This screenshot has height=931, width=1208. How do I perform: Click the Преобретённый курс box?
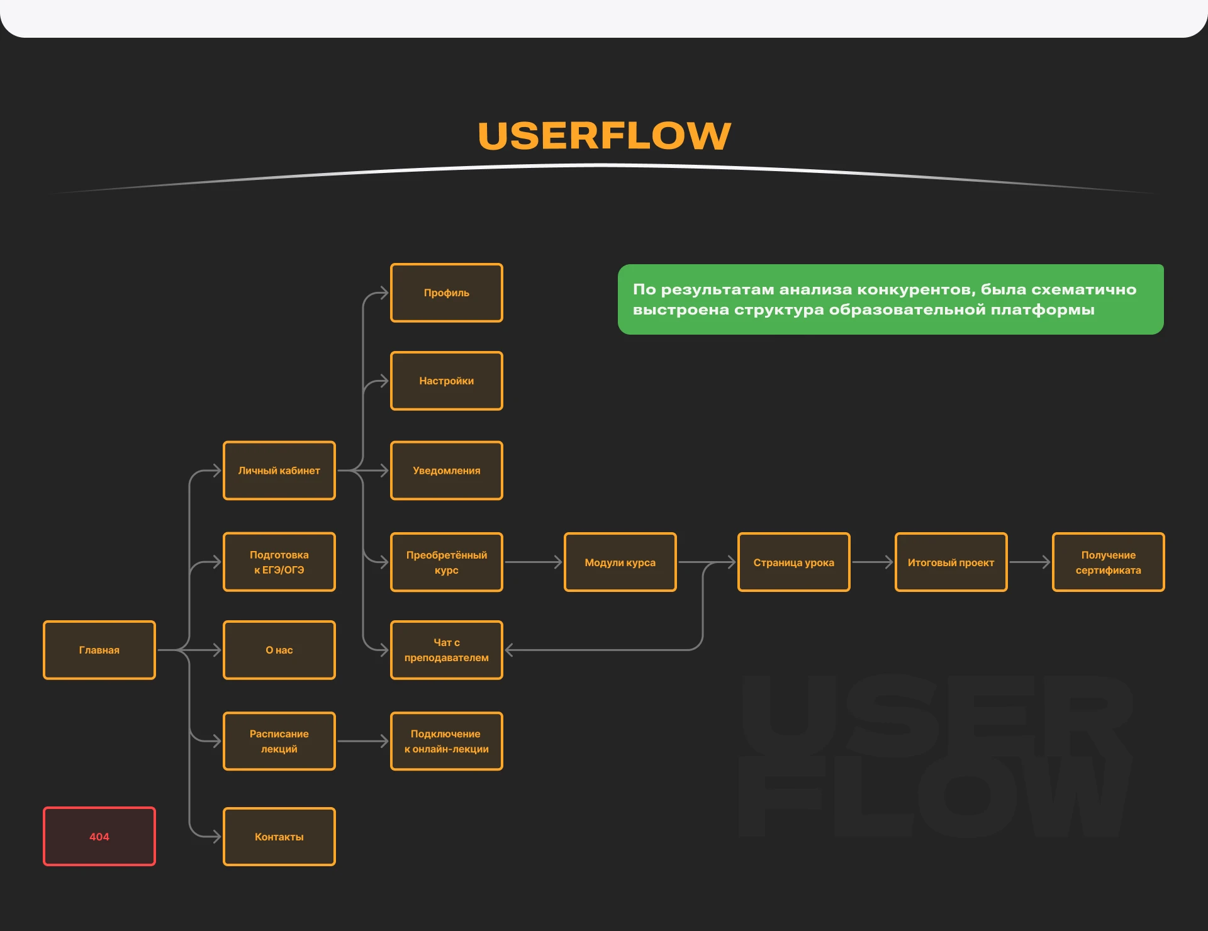pos(447,562)
